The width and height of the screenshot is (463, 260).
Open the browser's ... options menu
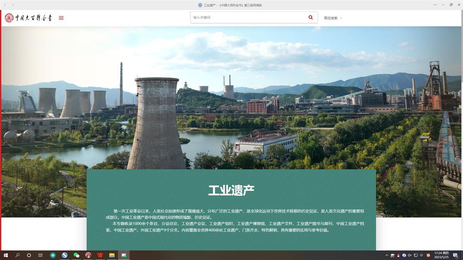435,5
